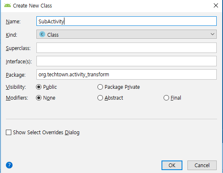
Task: Click the Class 'C' icon in Kind
Action: 42,34
